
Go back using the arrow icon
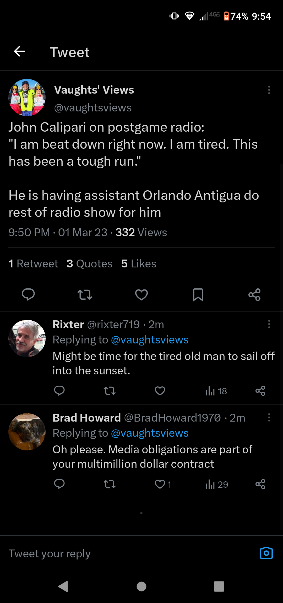(19, 51)
